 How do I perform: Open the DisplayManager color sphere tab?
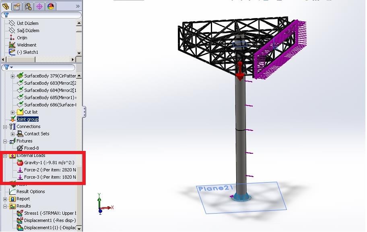click(x=50, y=6)
